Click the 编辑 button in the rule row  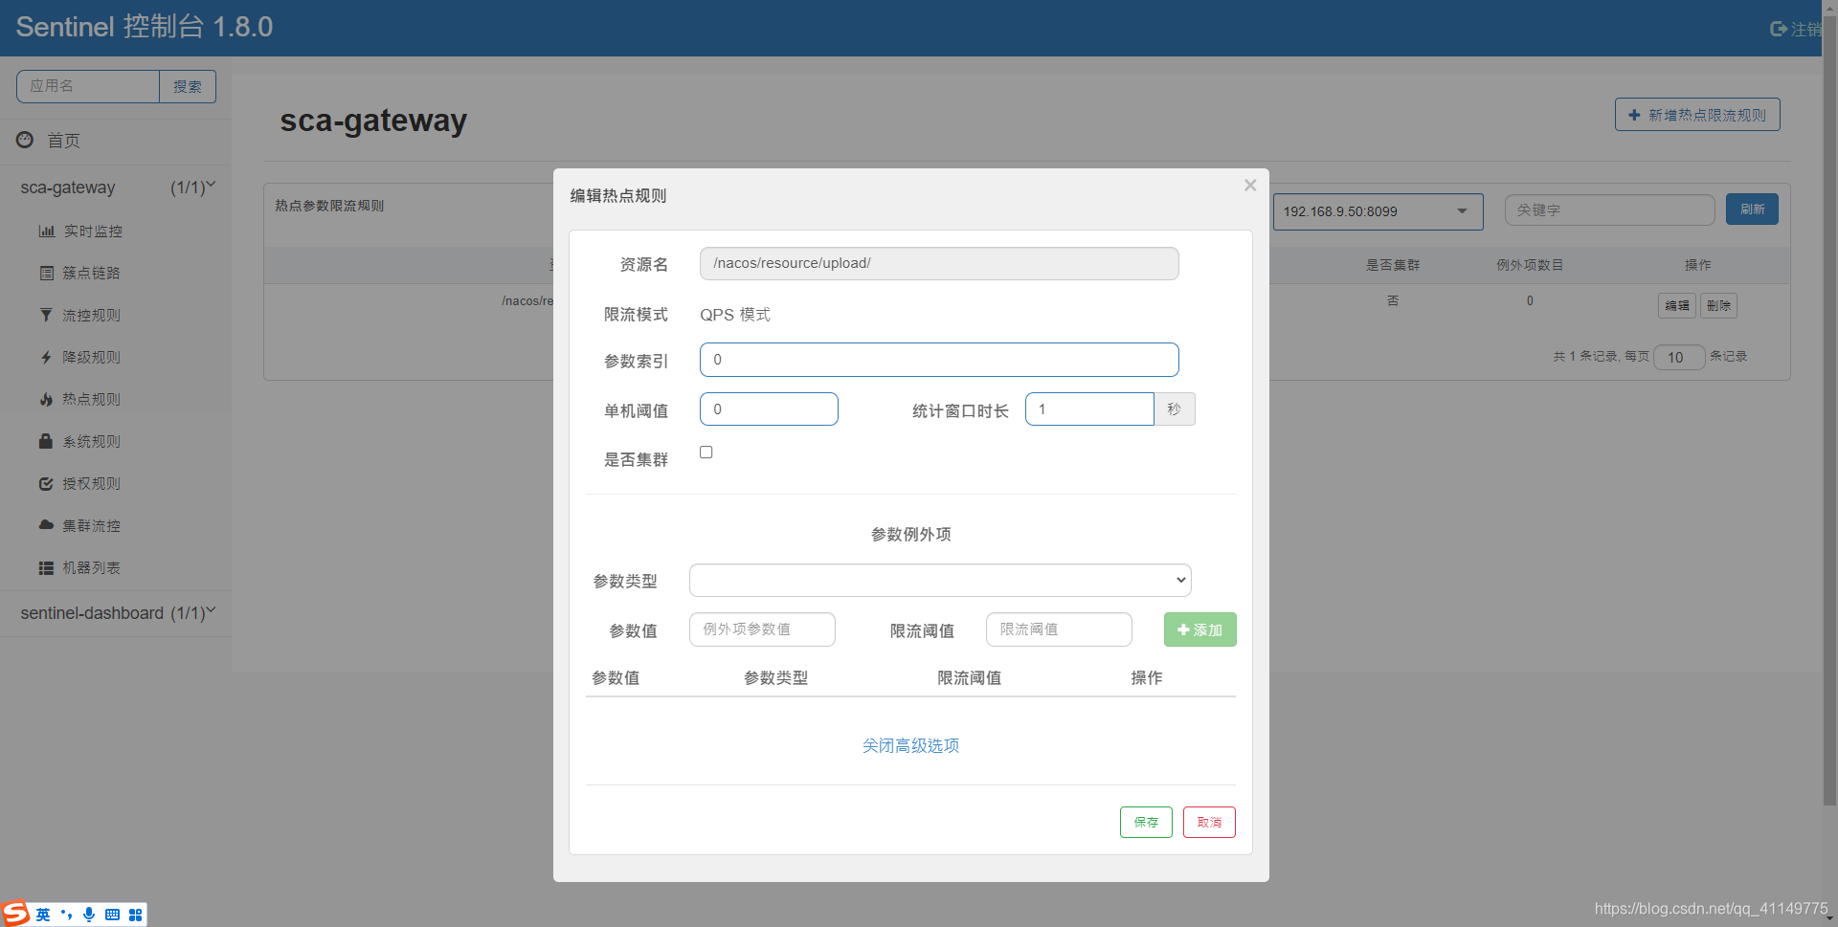pos(1676,305)
